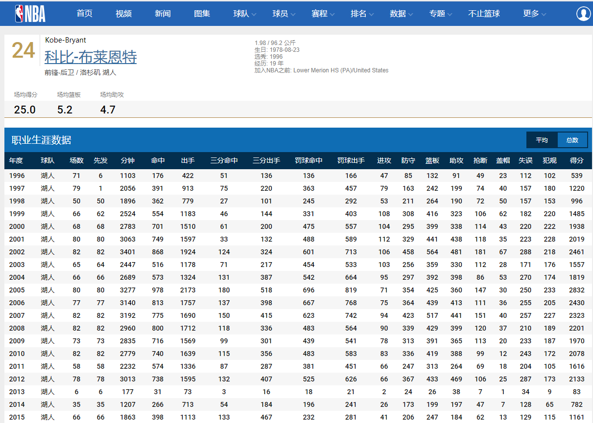Click the NBA logo
Screen dimensions: 593x423
point(30,13)
